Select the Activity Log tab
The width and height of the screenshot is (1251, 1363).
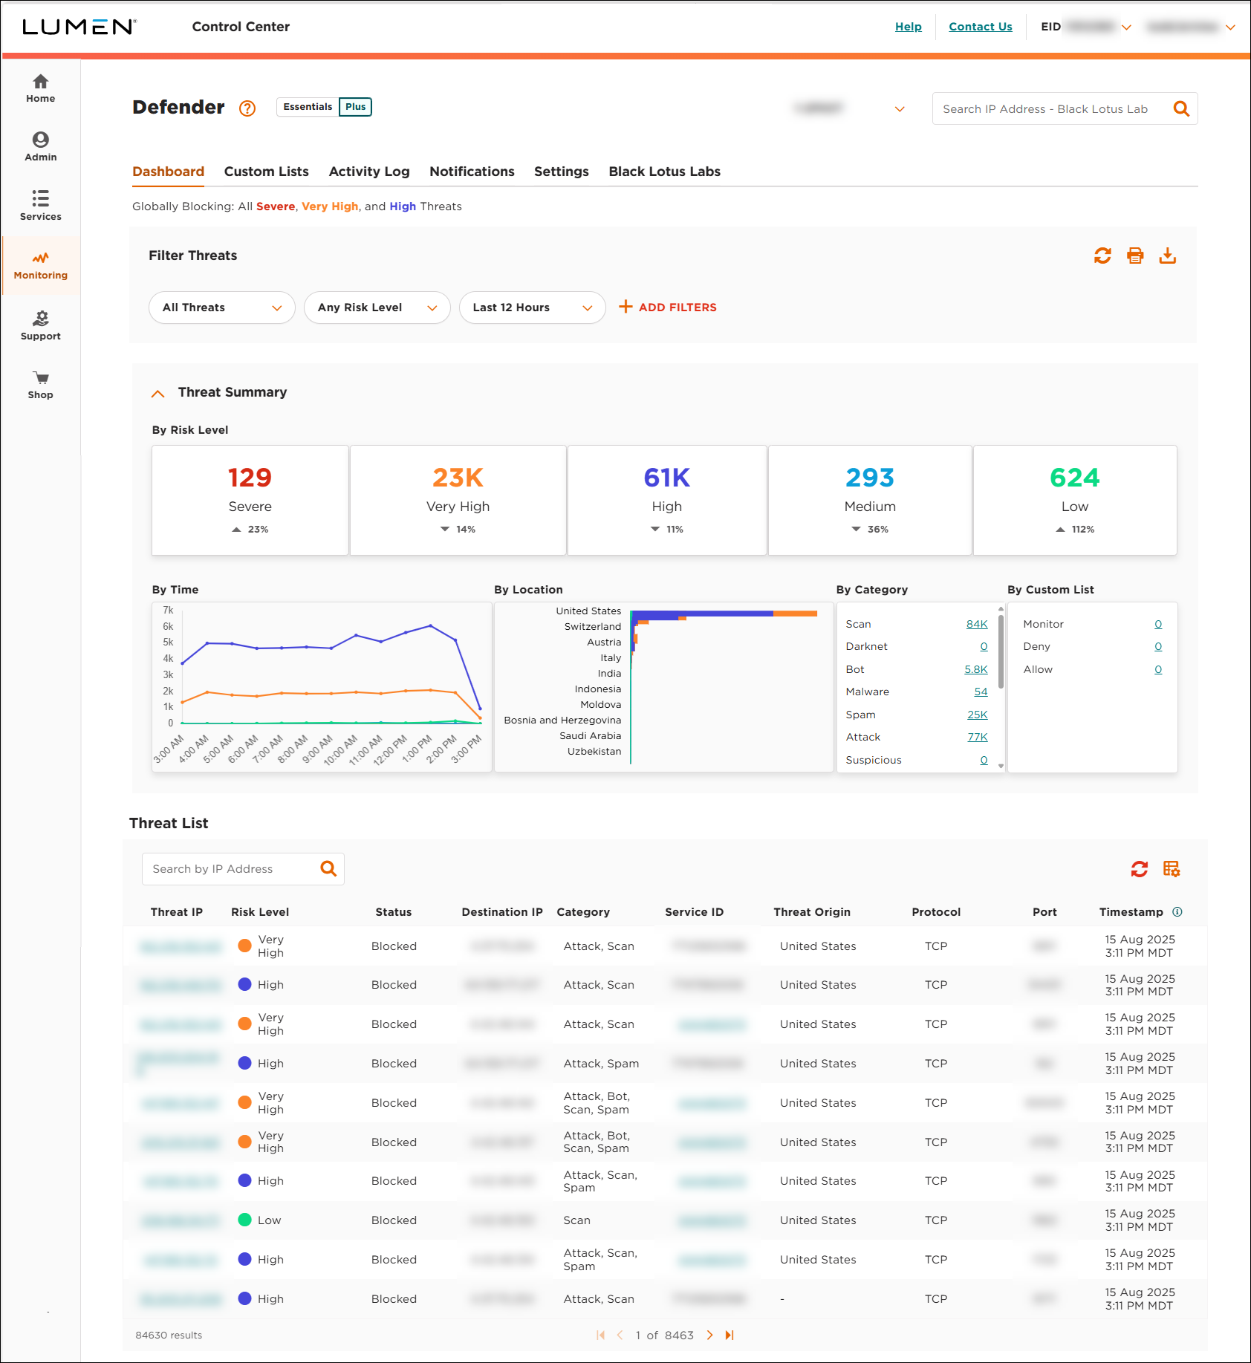pos(369,172)
